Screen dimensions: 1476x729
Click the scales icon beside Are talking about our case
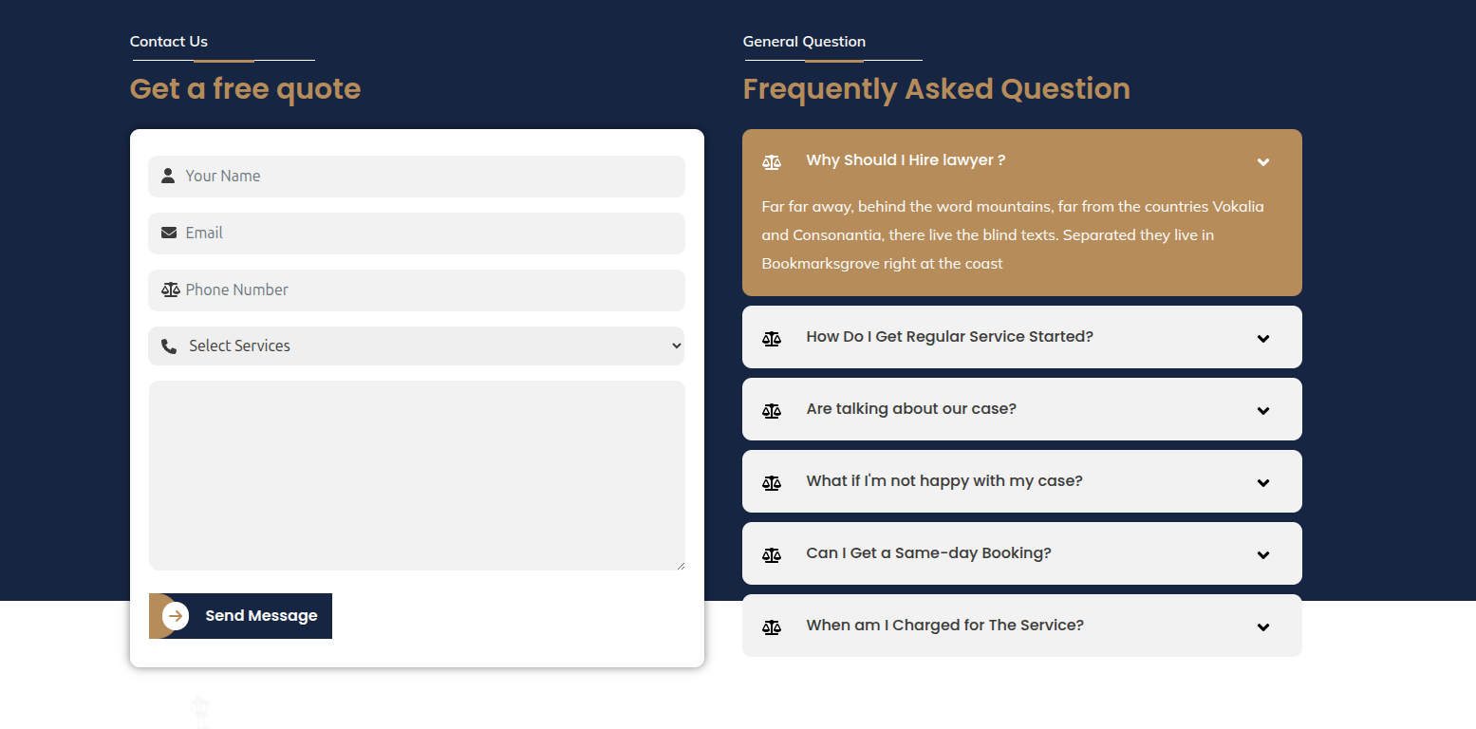click(x=772, y=411)
